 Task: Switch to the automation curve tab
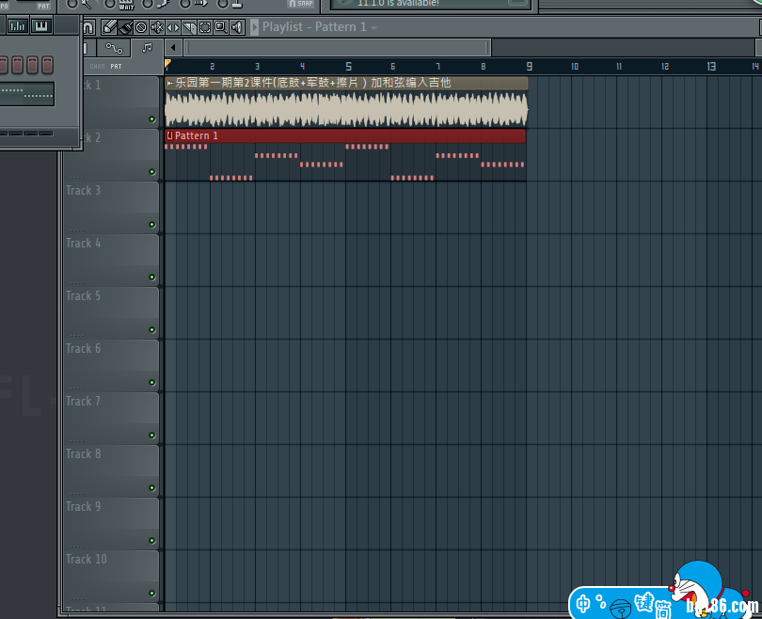point(115,47)
